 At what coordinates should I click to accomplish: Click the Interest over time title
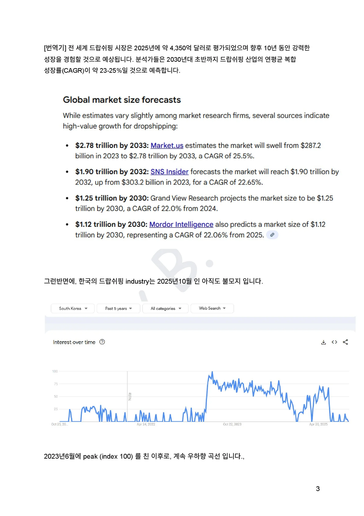74,342
